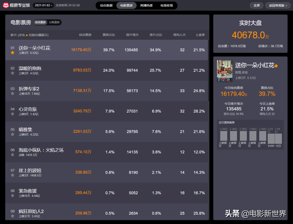Sort by 上座率 column header
The height and width of the screenshot is (224, 293).
click(200, 35)
